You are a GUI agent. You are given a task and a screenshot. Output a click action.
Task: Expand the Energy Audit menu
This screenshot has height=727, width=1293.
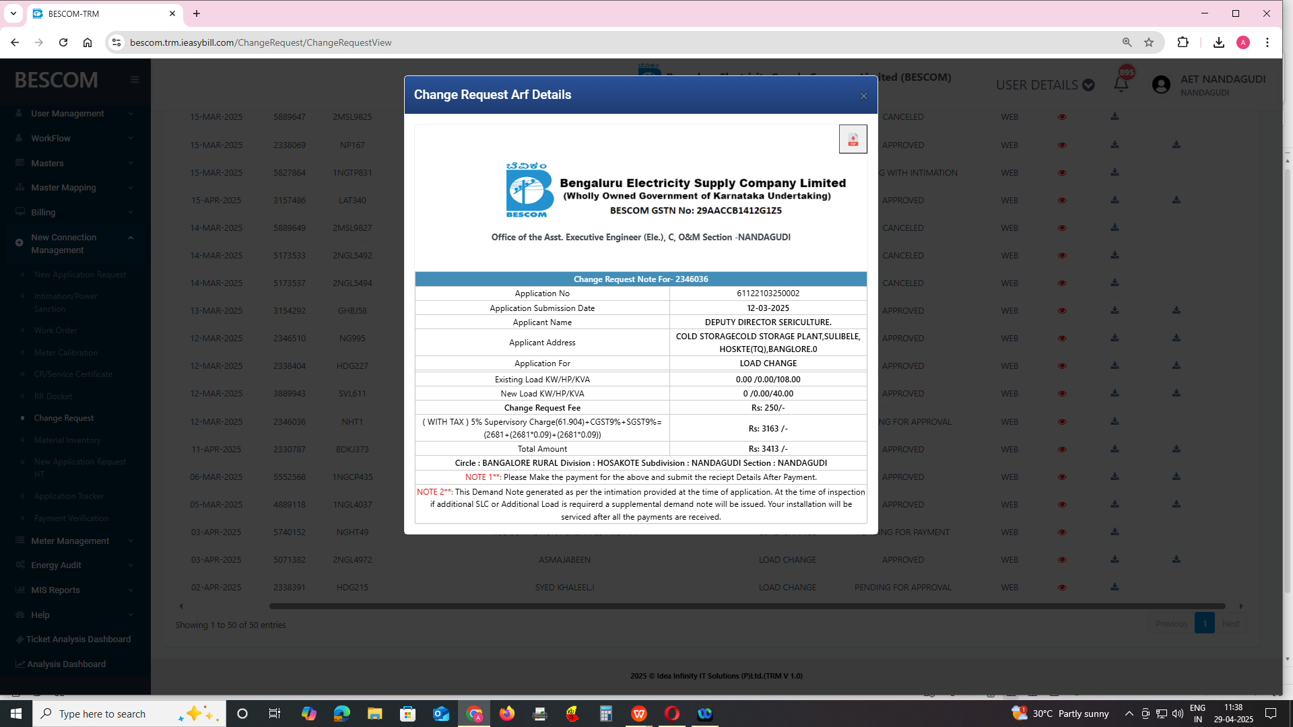[75, 565]
